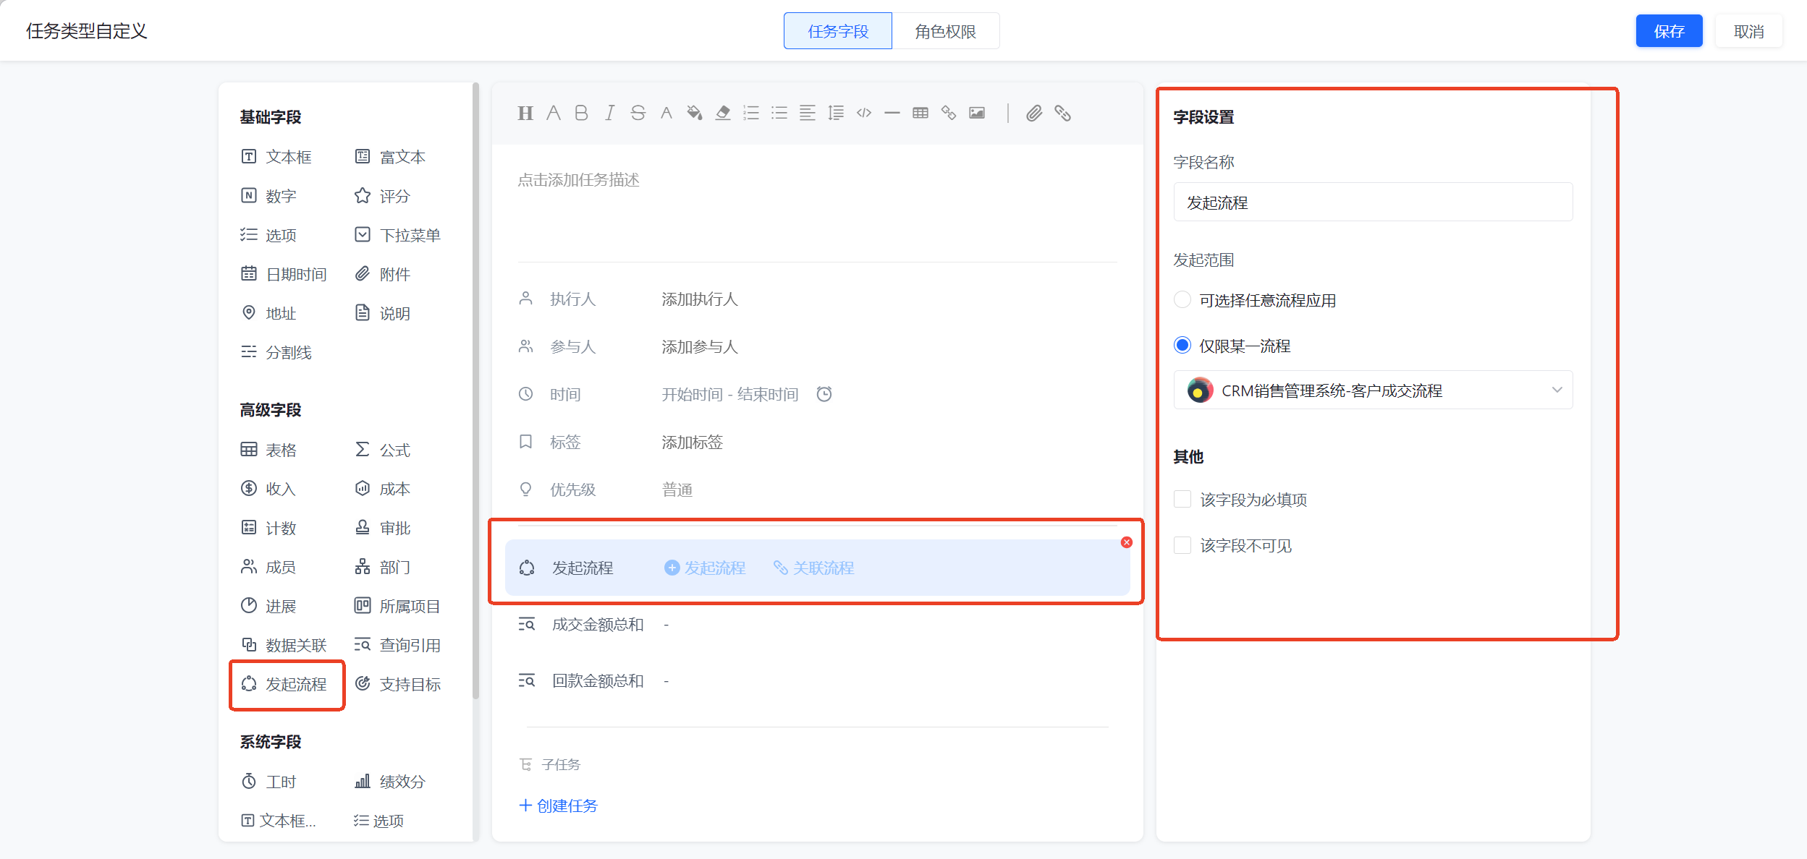Open the text background fill color tool

(694, 113)
